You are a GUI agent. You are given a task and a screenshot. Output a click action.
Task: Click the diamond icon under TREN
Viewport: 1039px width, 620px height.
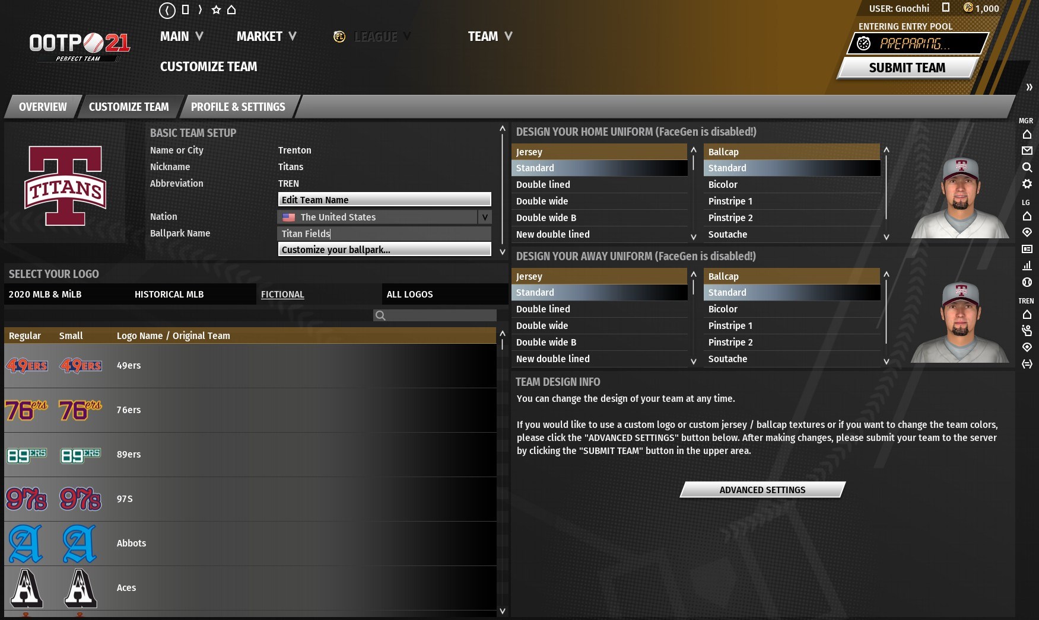coord(1027,347)
